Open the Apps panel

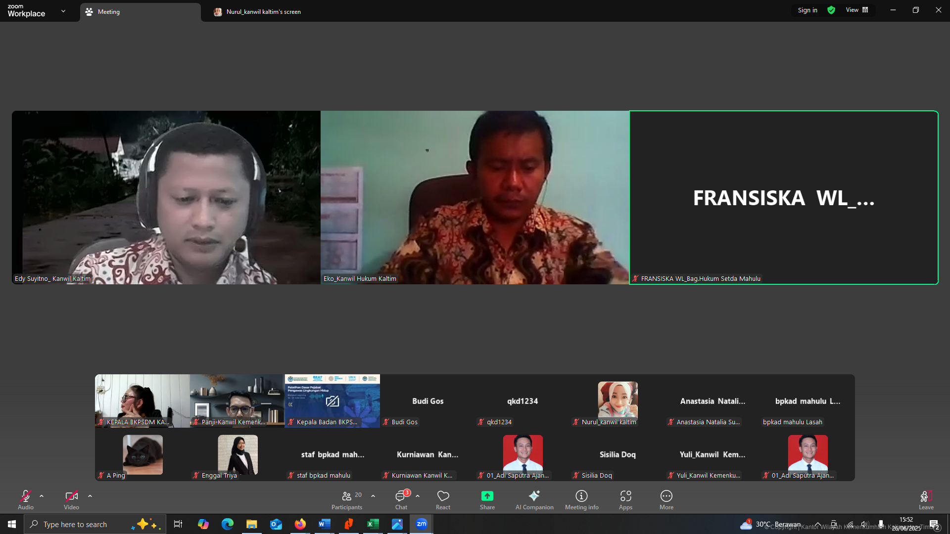[x=626, y=499]
